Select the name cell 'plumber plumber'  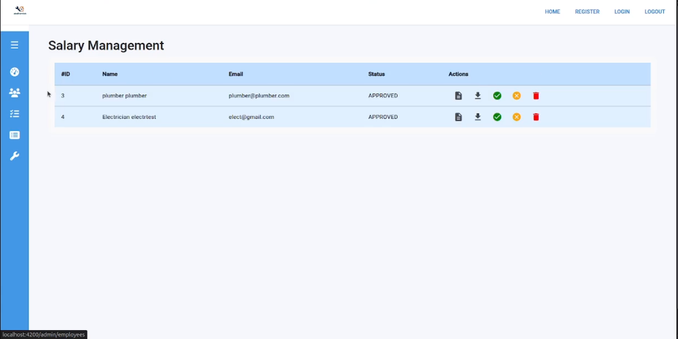tap(124, 96)
